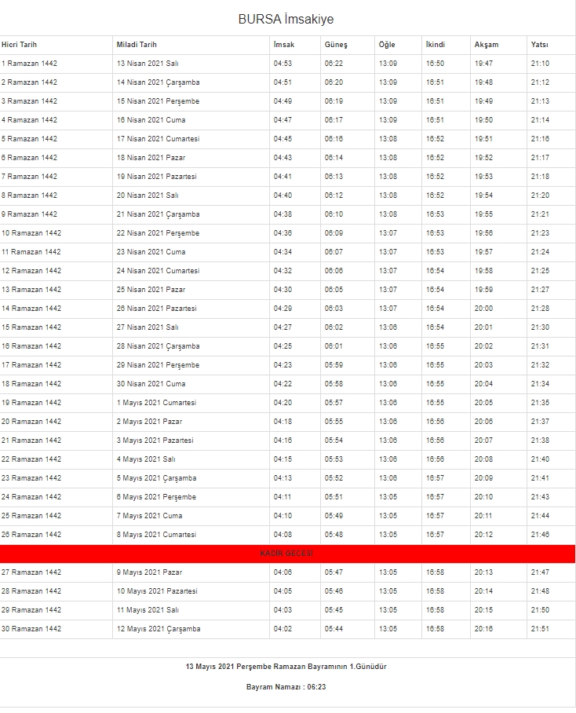Select the Akşam column header
This screenshot has width=576, height=713.
(x=487, y=45)
